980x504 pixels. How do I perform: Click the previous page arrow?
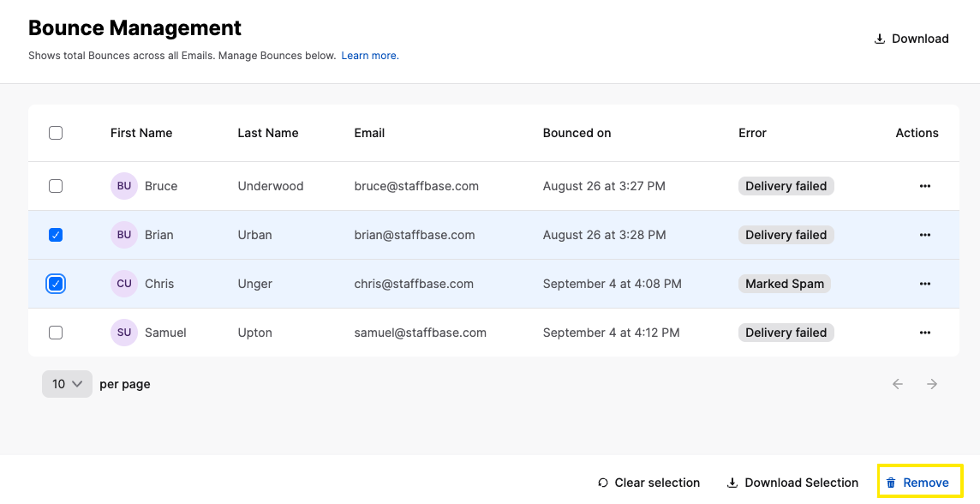(898, 384)
